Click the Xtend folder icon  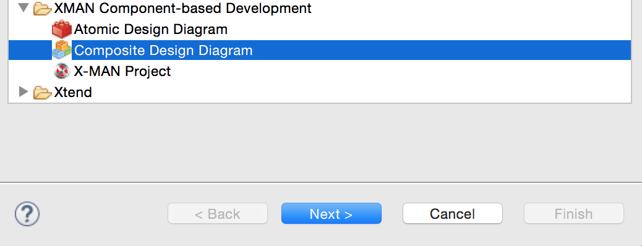coord(42,93)
